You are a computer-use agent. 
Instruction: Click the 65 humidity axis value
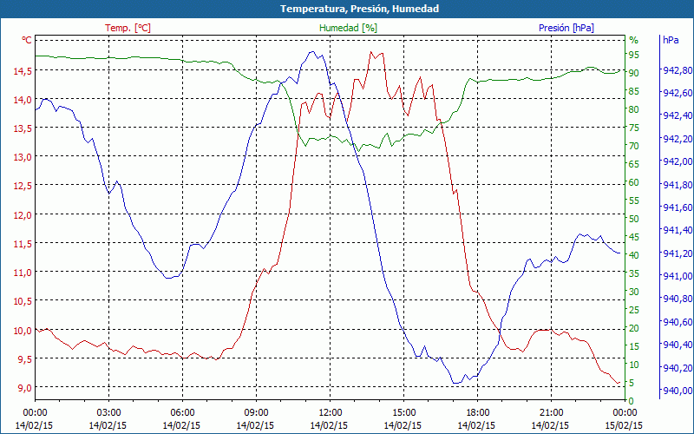pos(634,164)
